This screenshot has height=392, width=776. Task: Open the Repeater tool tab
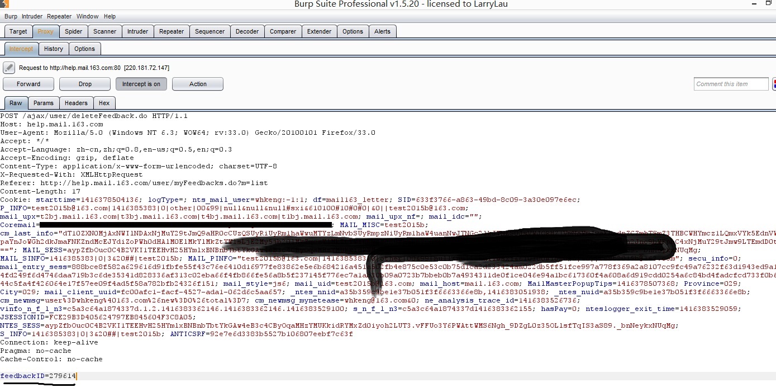pos(172,31)
